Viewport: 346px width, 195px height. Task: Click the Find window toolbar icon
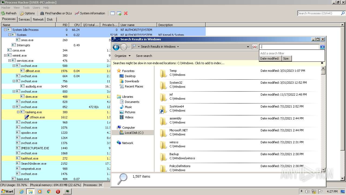[113, 13]
